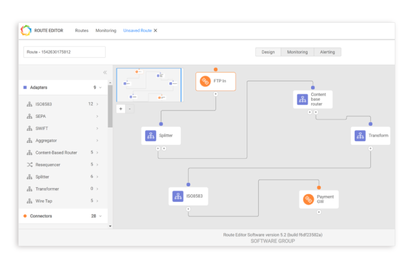Click the Aggregator adapter icon

pyautogui.click(x=29, y=141)
